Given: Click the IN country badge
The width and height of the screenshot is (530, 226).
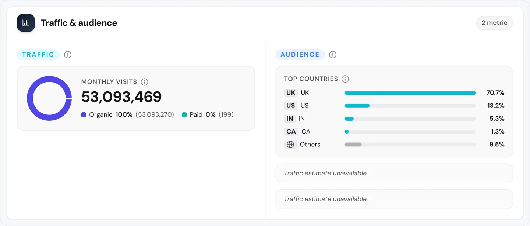Looking at the screenshot, I should point(290,119).
